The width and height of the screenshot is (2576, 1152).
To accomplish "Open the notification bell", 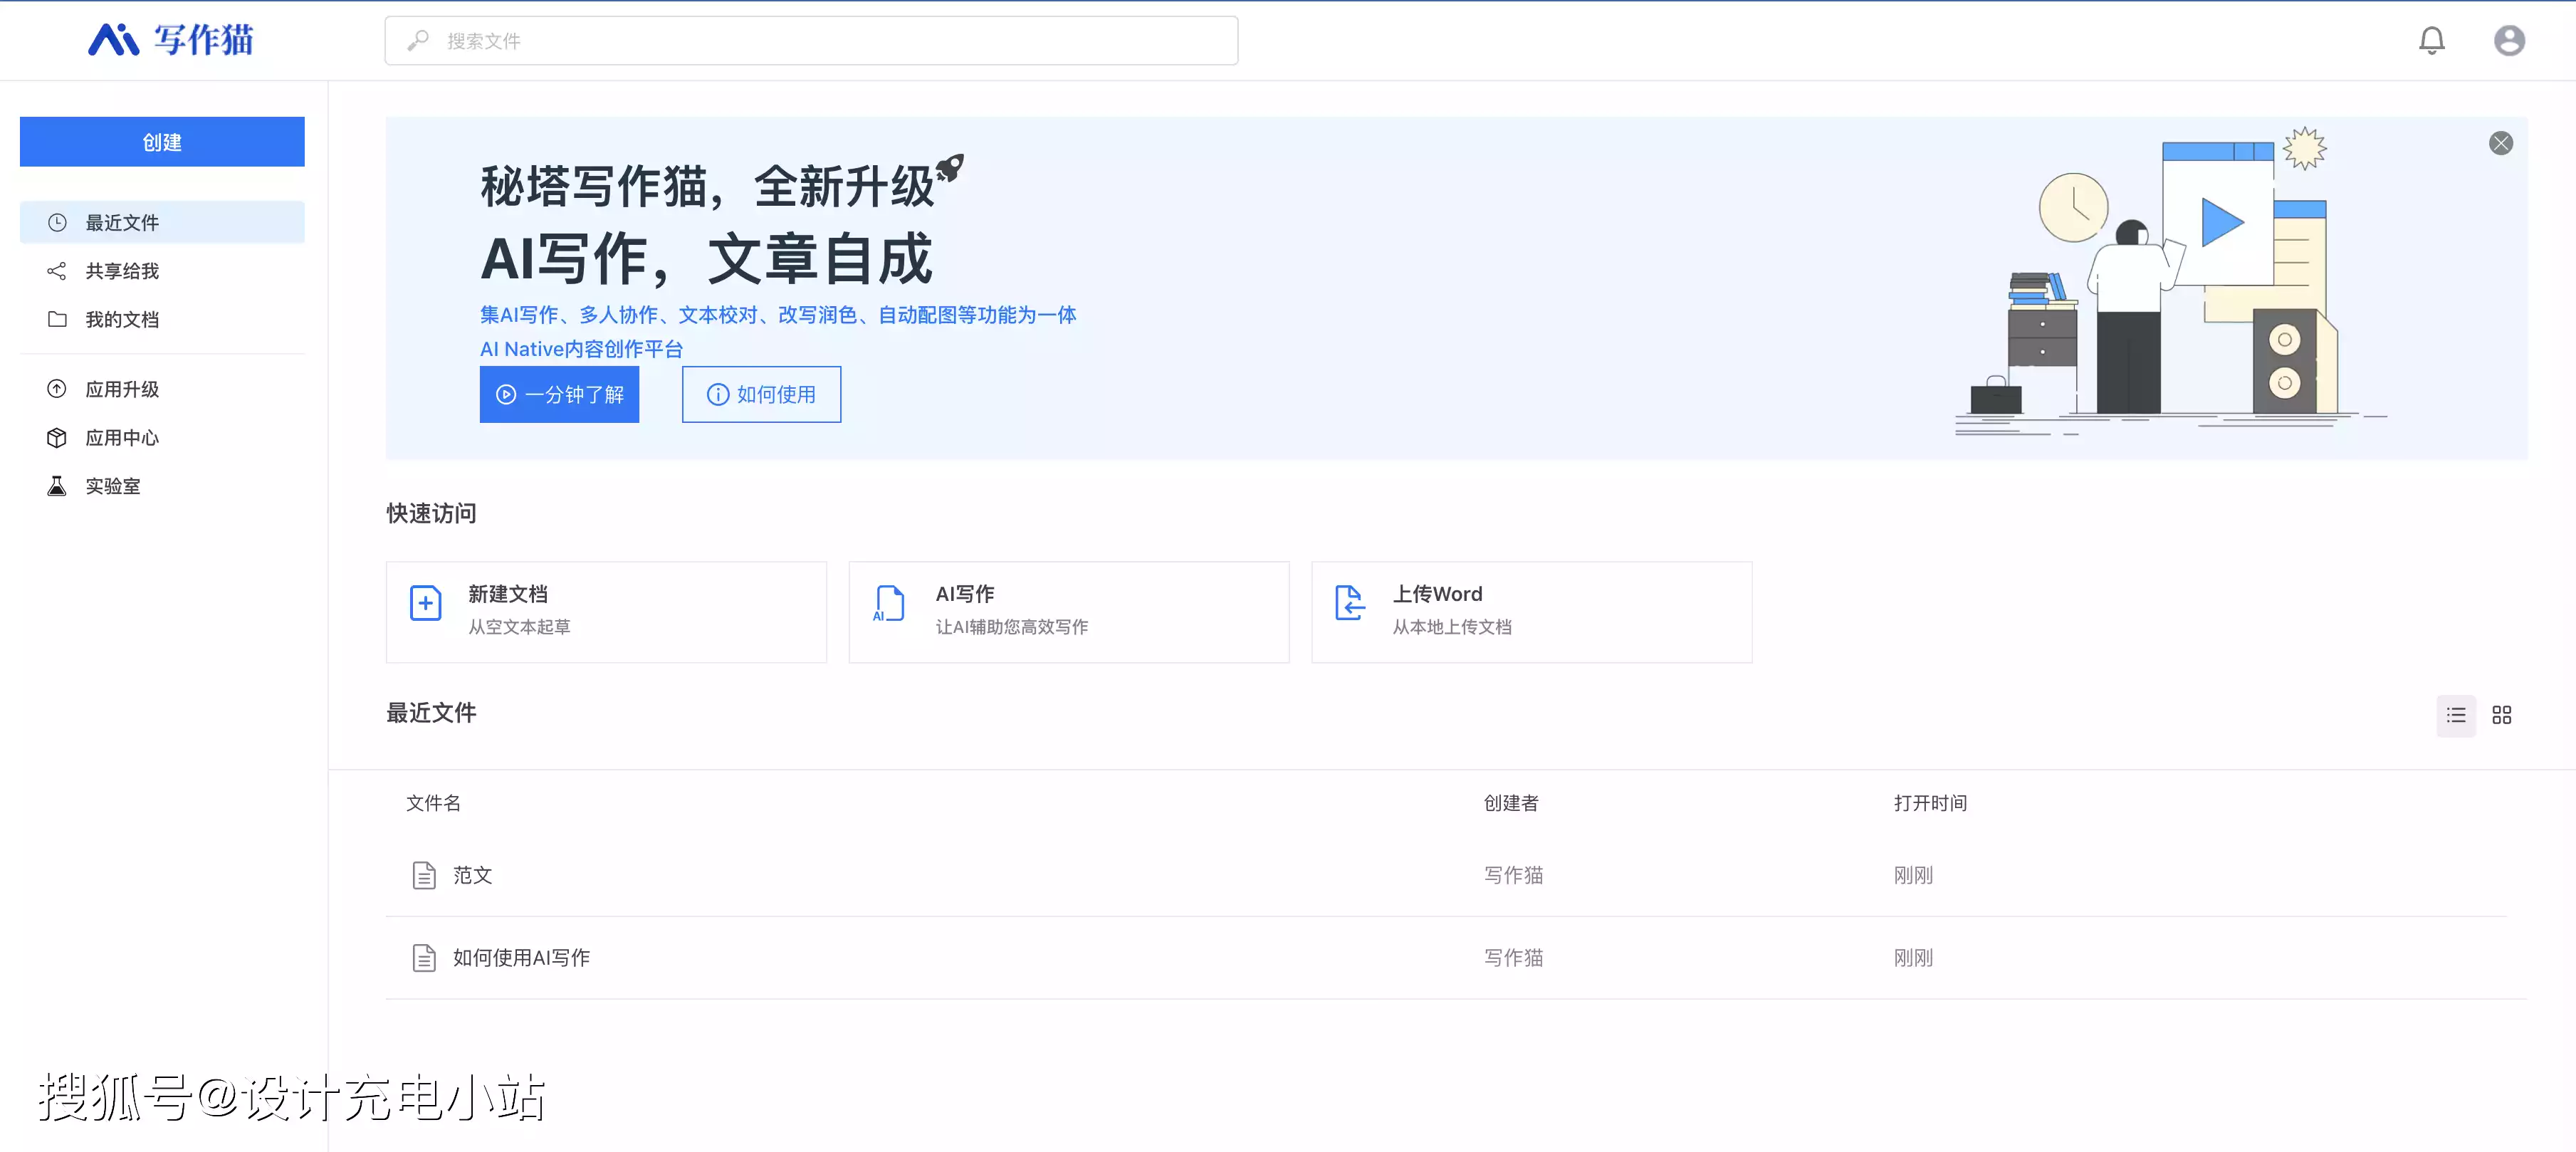I will pyautogui.click(x=2431, y=40).
